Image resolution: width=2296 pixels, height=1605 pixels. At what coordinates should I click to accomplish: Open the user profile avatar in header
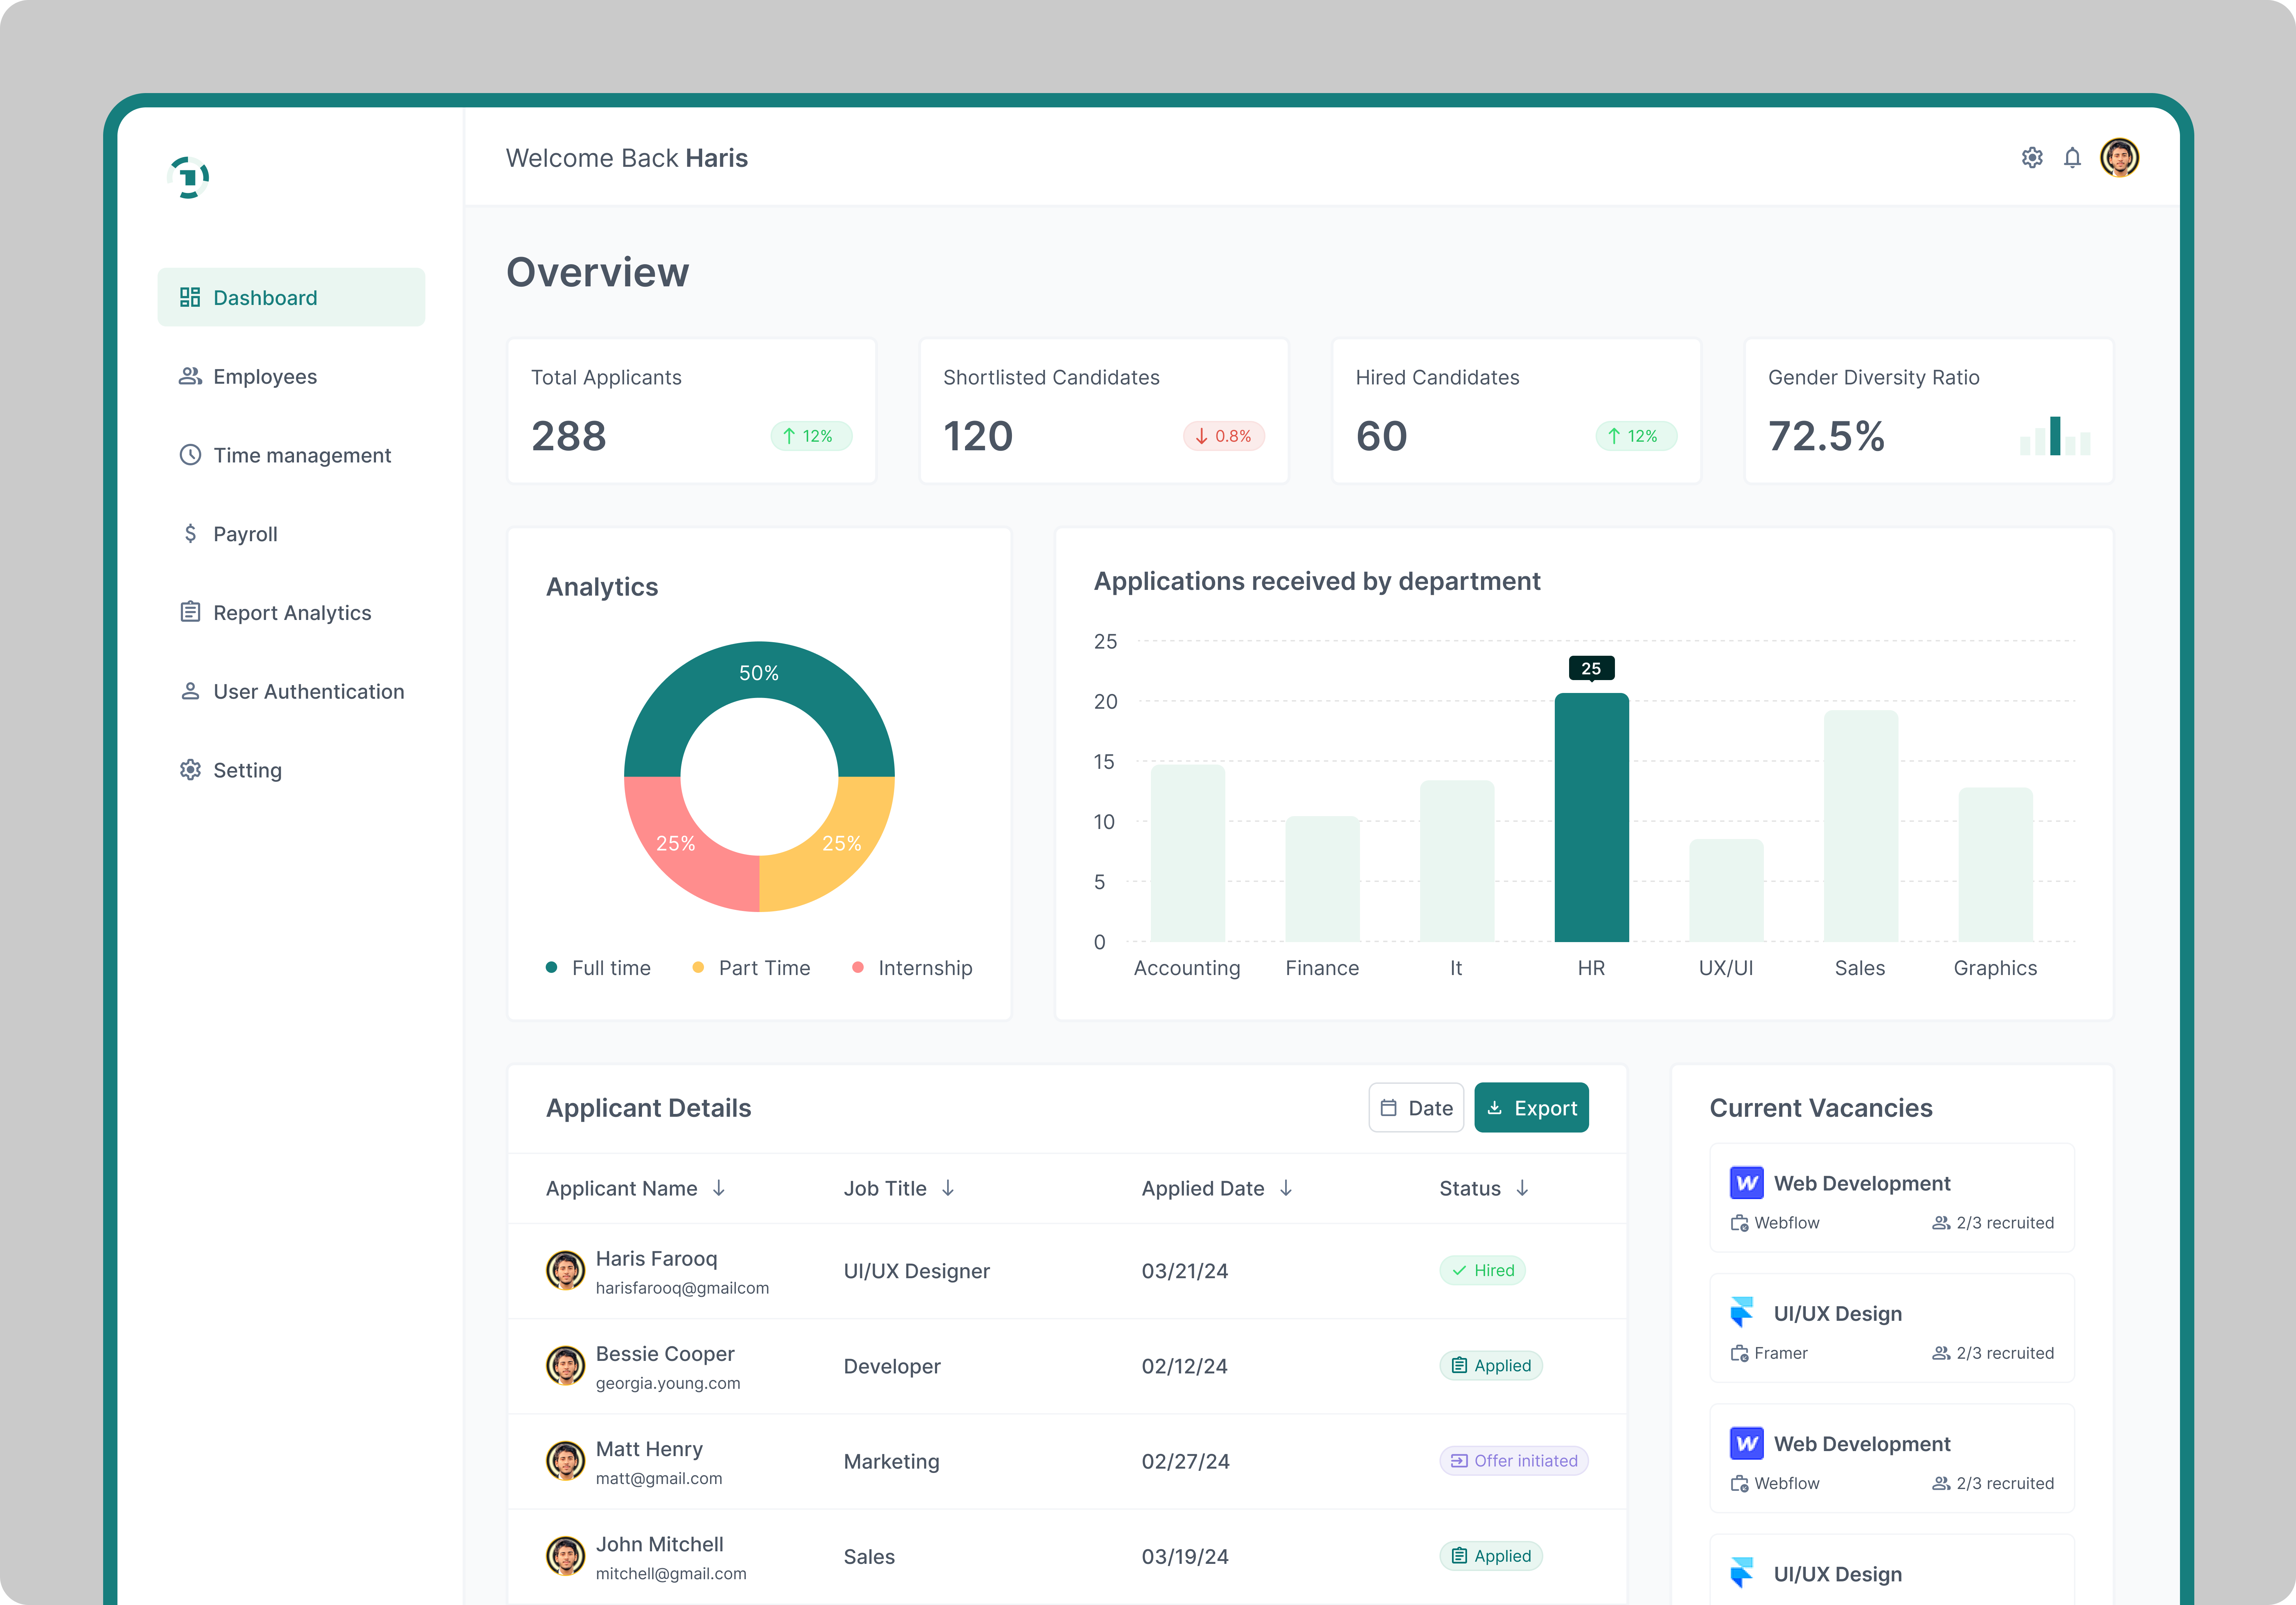[2119, 158]
